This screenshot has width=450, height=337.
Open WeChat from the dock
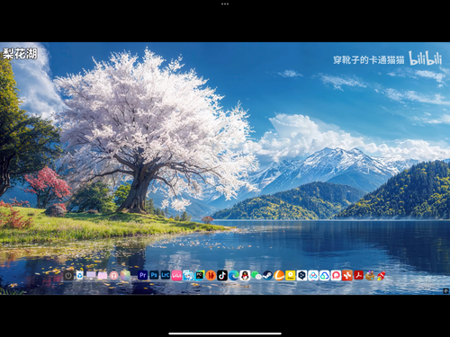point(256,275)
